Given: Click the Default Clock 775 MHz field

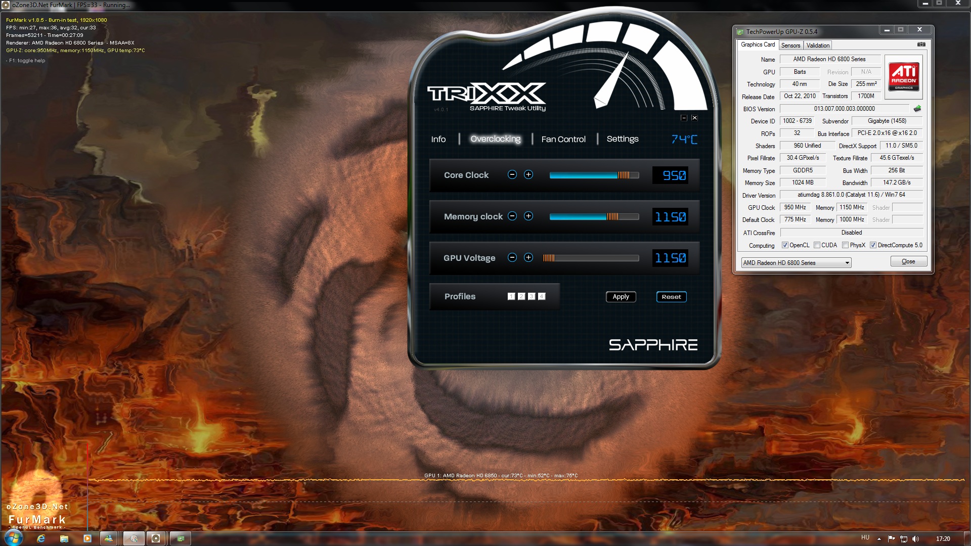Looking at the screenshot, I should 795,219.
